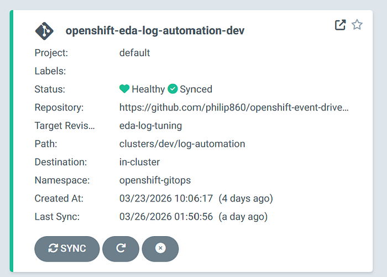The height and width of the screenshot is (277, 387).
Task: Select the 'Healthy' status text
Action: coord(148,89)
